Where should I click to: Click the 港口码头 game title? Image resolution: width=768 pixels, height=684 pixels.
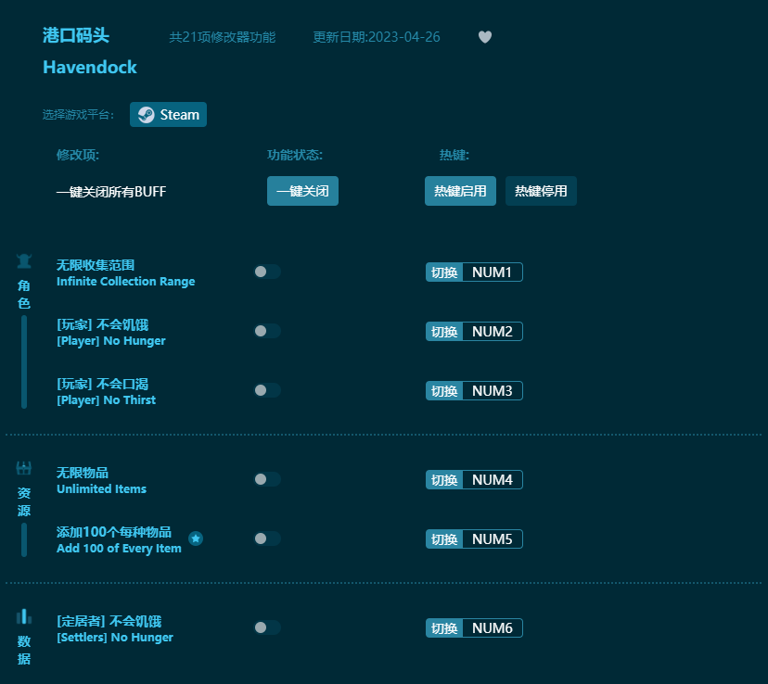point(76,35)
